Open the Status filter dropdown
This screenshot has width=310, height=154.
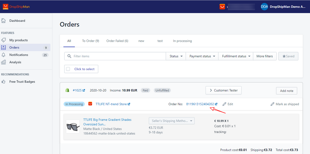pyautogui.click(x=176, y=56)
